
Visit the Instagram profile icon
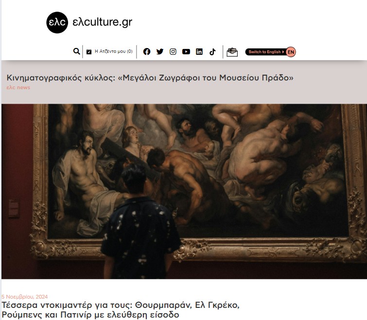click(x=173, y=51)
